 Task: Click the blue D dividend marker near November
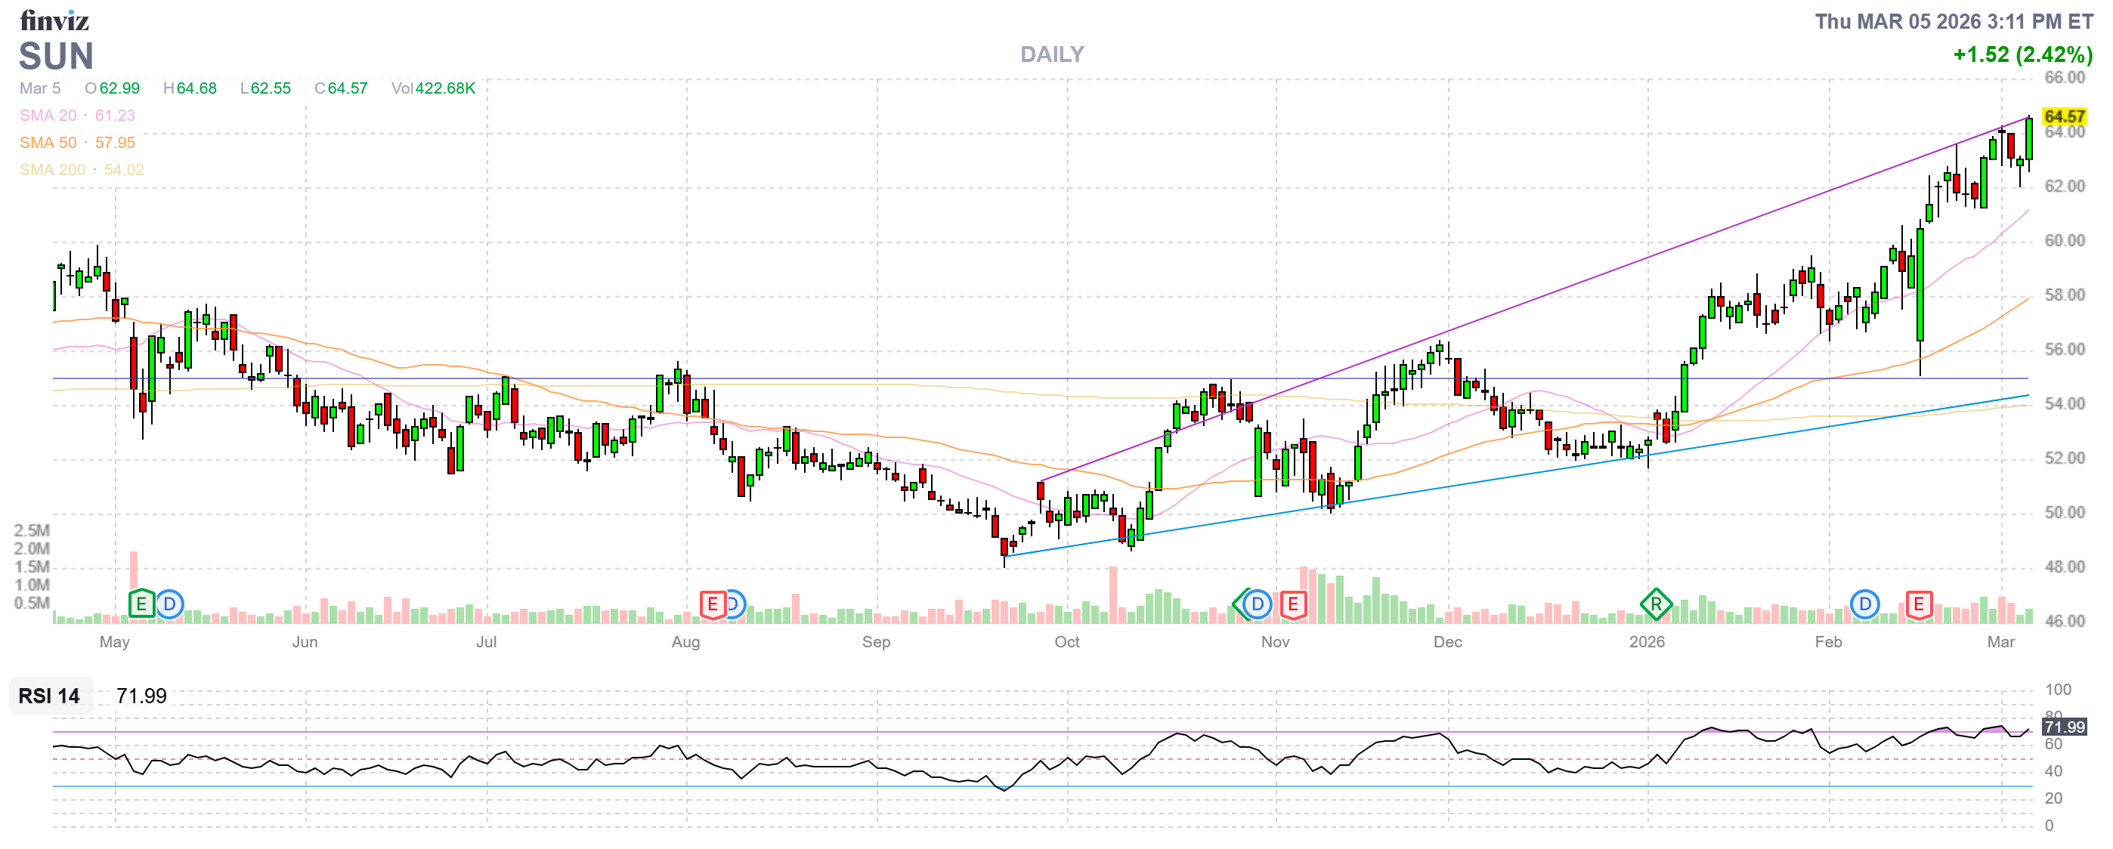pyautogui.click(x=1257, y=605)
